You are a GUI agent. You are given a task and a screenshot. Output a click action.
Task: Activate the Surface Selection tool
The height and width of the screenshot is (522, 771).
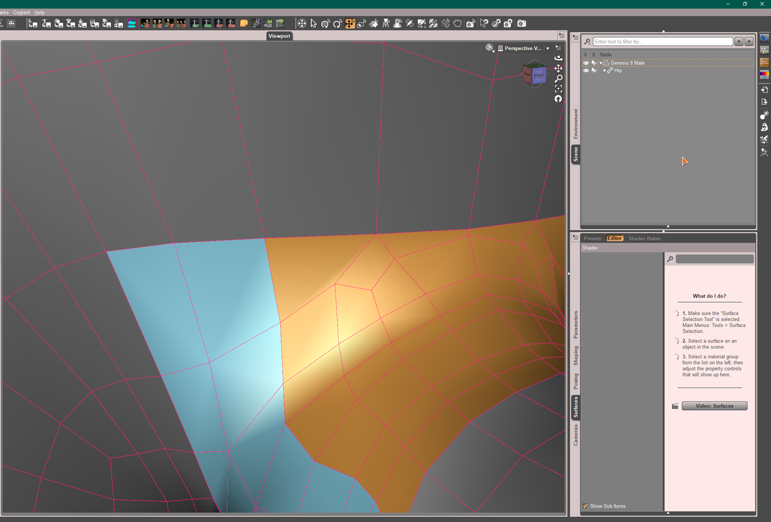pos(373,23)
